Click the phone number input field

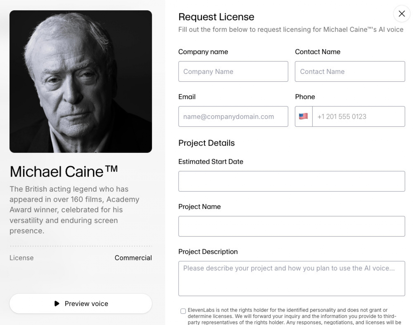[358, 117]
